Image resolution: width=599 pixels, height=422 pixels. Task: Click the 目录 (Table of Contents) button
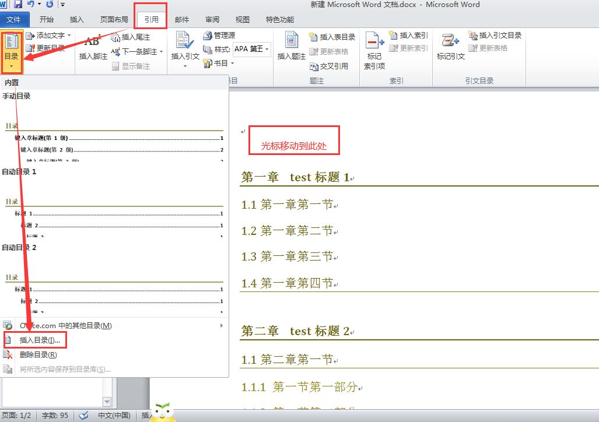(x=12, y=48)
